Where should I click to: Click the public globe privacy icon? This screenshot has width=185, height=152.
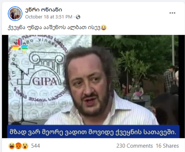point(78,17)
